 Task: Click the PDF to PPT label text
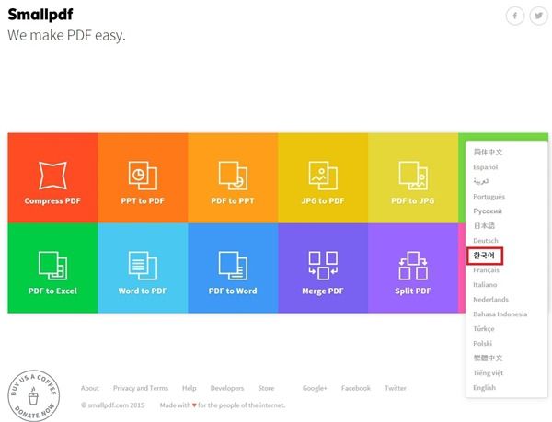pos(233,200)
